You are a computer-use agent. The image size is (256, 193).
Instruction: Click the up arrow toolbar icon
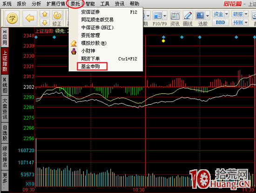[x=45, y=14]
